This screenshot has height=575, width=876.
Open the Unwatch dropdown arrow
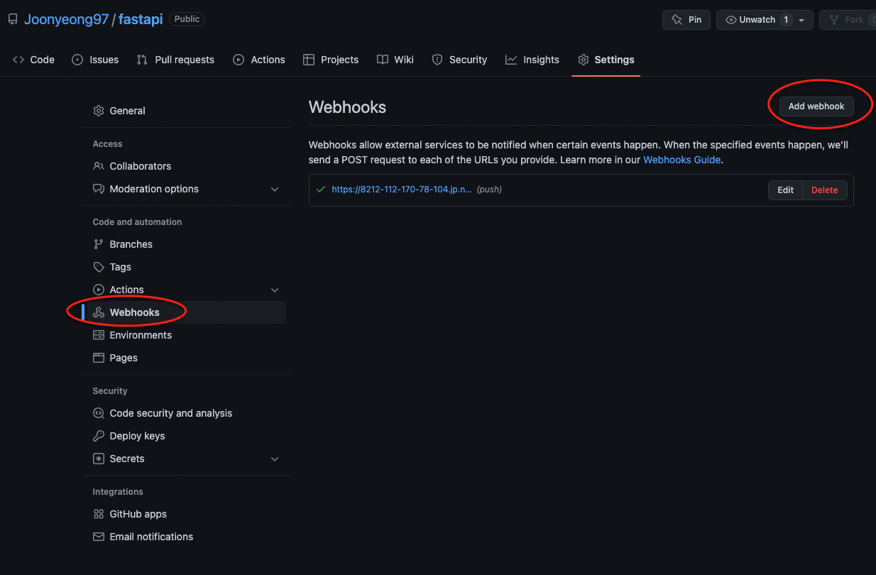click(802, 20)
